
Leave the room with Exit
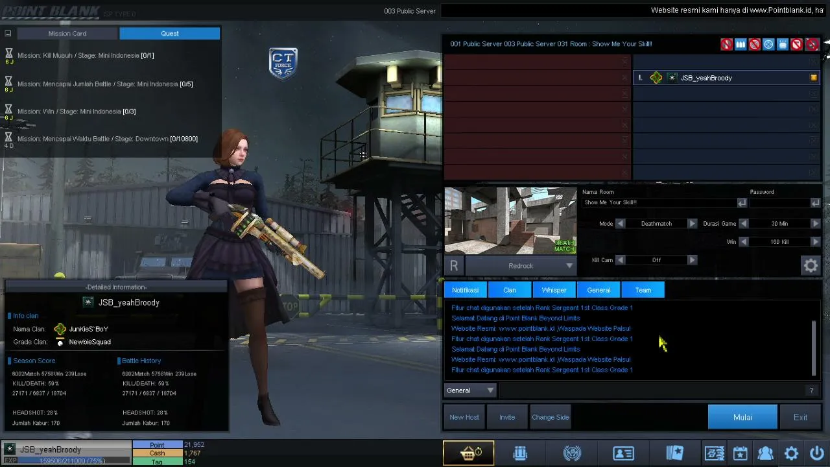click(800, 417)
